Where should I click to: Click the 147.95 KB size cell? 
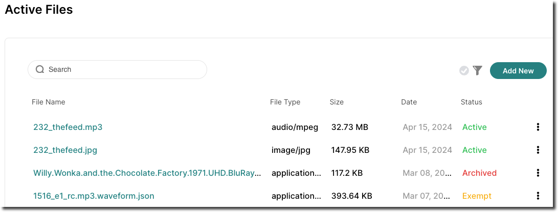[350, 150]
